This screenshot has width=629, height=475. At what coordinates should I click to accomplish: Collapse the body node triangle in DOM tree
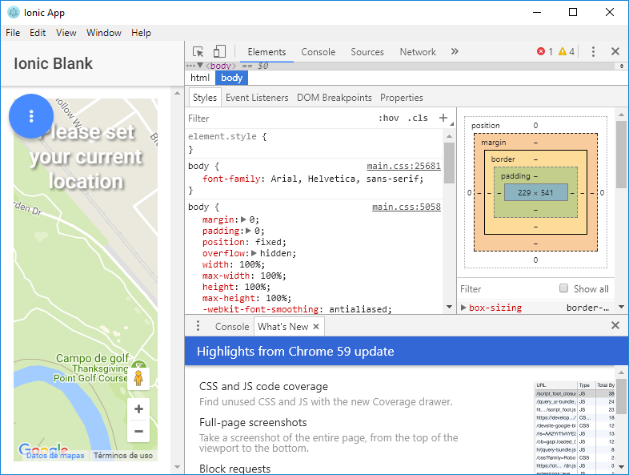coord(200,65)
